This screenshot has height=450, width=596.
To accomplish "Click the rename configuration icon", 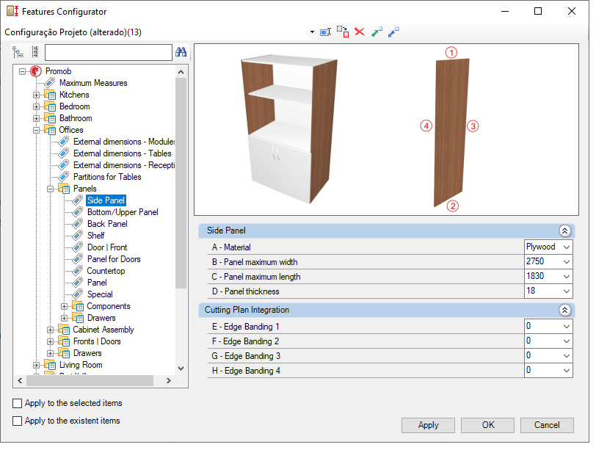I will 325,32.
